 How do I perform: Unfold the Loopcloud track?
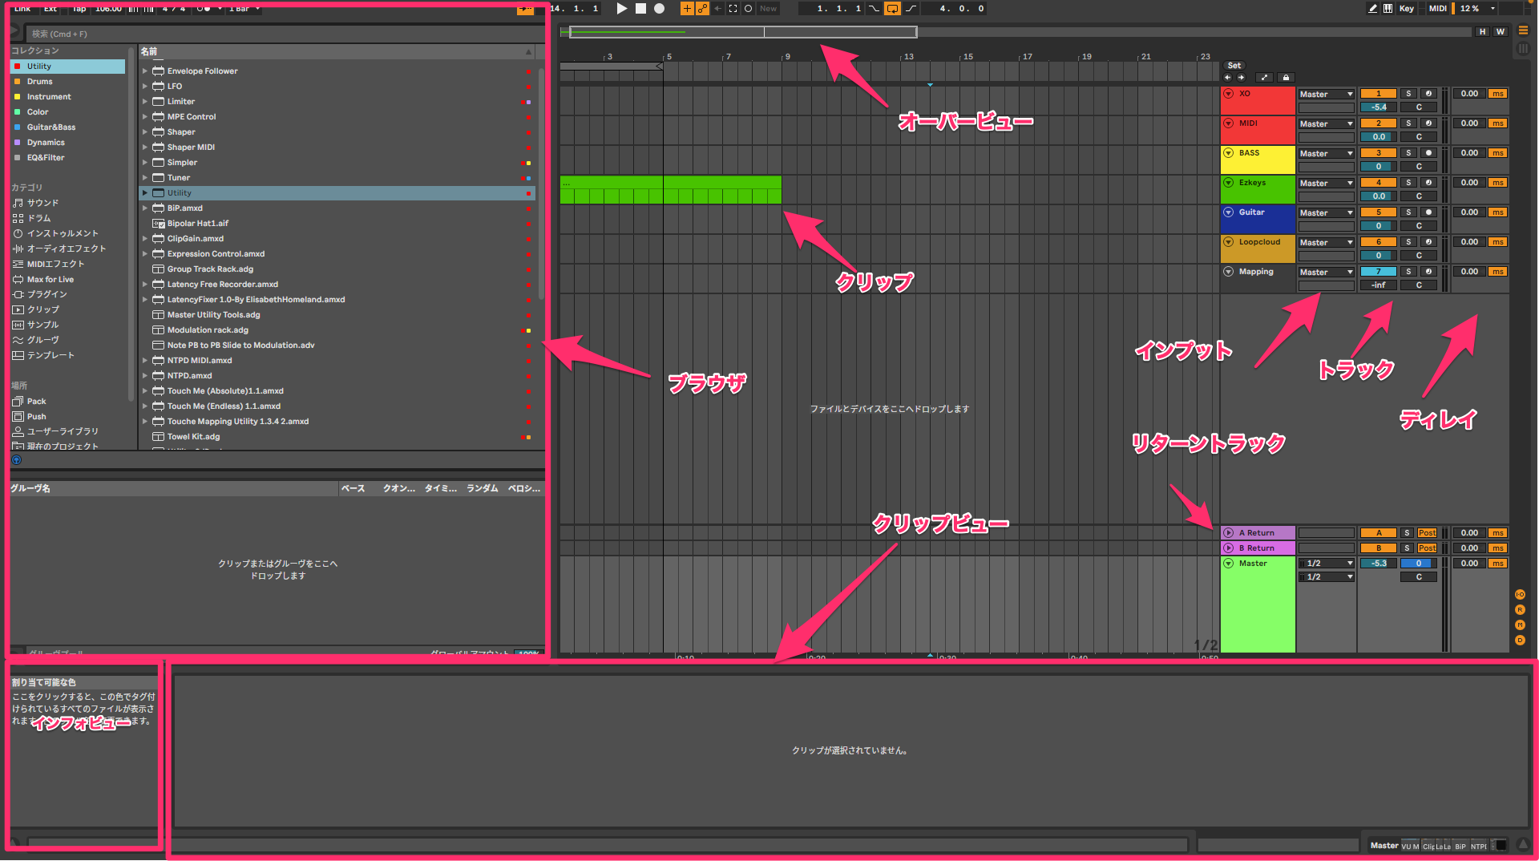point(1228,242)
